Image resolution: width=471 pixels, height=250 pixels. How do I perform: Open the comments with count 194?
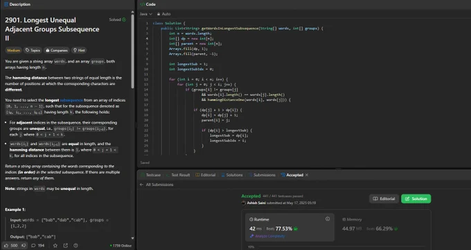pos(38,245)
